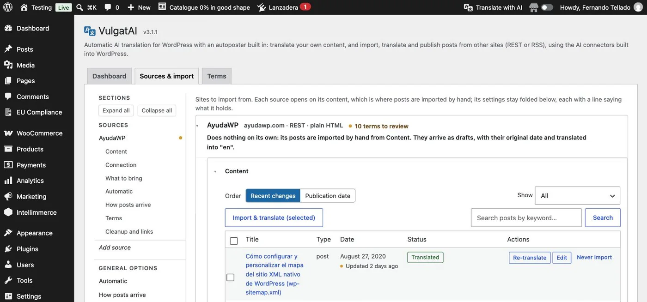Click the Live status badge
The image size is (647, 302).
(x=63, y=7)
